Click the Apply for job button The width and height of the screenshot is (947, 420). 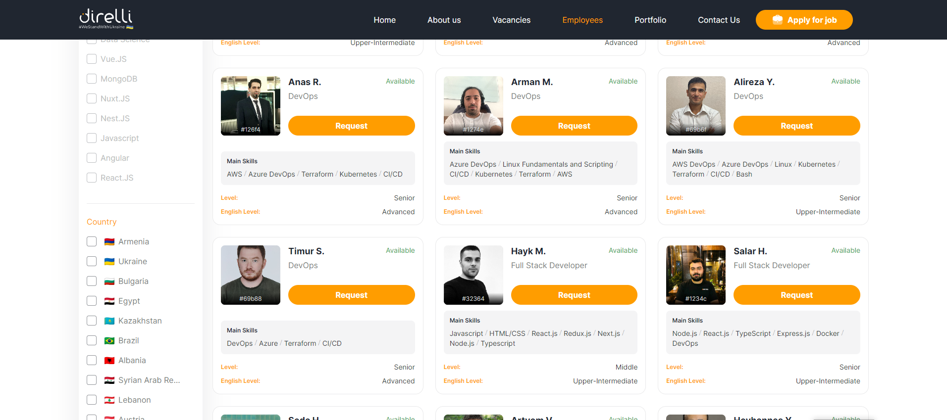(x=804, y=20)
